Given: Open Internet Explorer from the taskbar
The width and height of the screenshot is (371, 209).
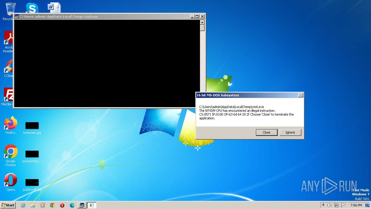Looking at the screenshot, I should [x=23, y=205].
